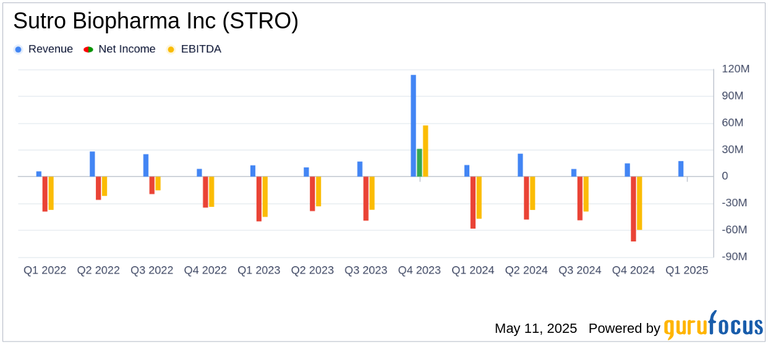Select the Q4 2023 green net income bar
The width and height of the screenshot is (768, 344).
coord(419,163)
